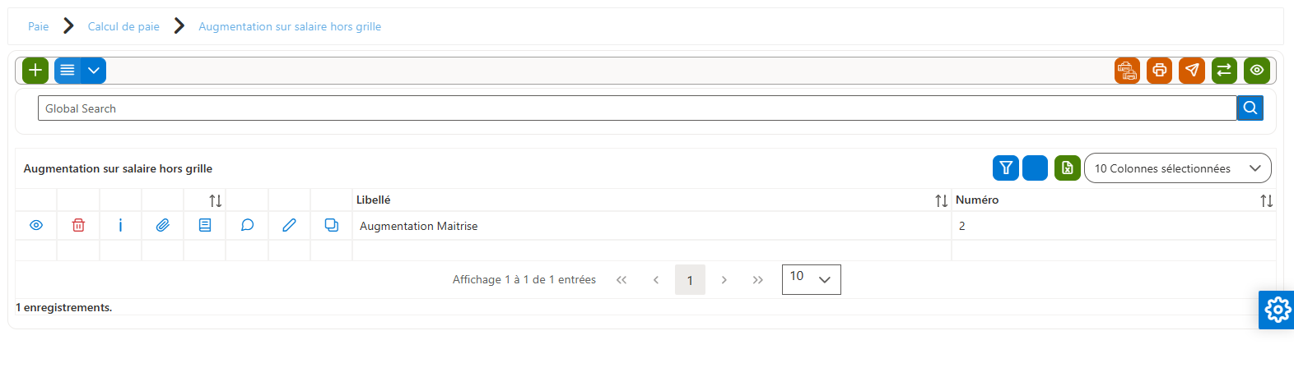Image resolution: width=1294 pixels, height=386 pixels.
Task: Toggle the green eye button in toolbar
Action: click(x=1257, y=71)
